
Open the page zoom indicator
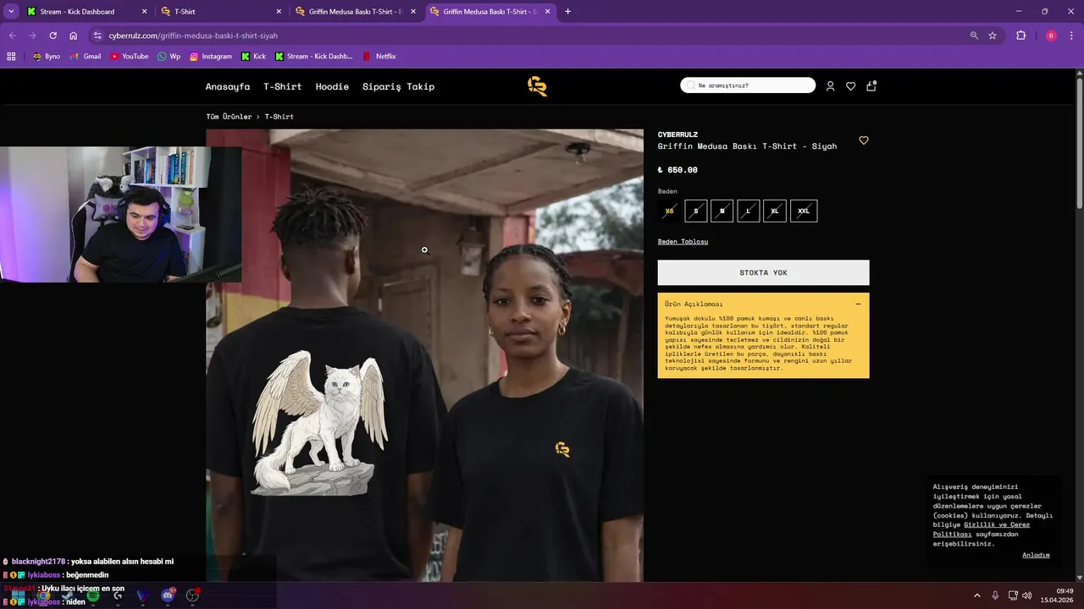974,36
